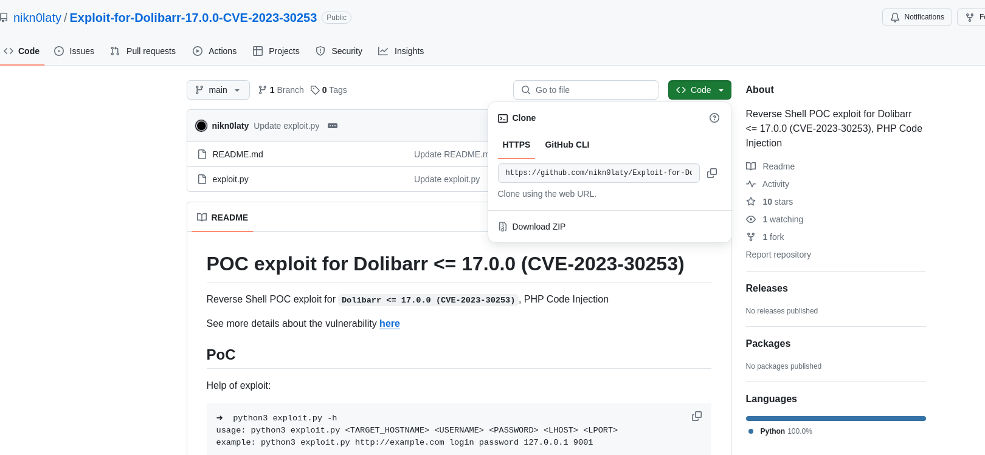Image resolution: width=985 pixels, height=455 pixels.
Task: Click the 'Clone using the web URL.' text
Action: (547, 194)
